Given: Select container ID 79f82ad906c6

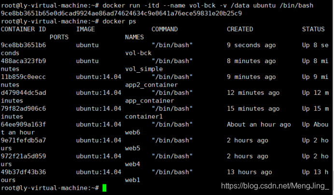Looking at the screenshot, I should coord(24,109).
